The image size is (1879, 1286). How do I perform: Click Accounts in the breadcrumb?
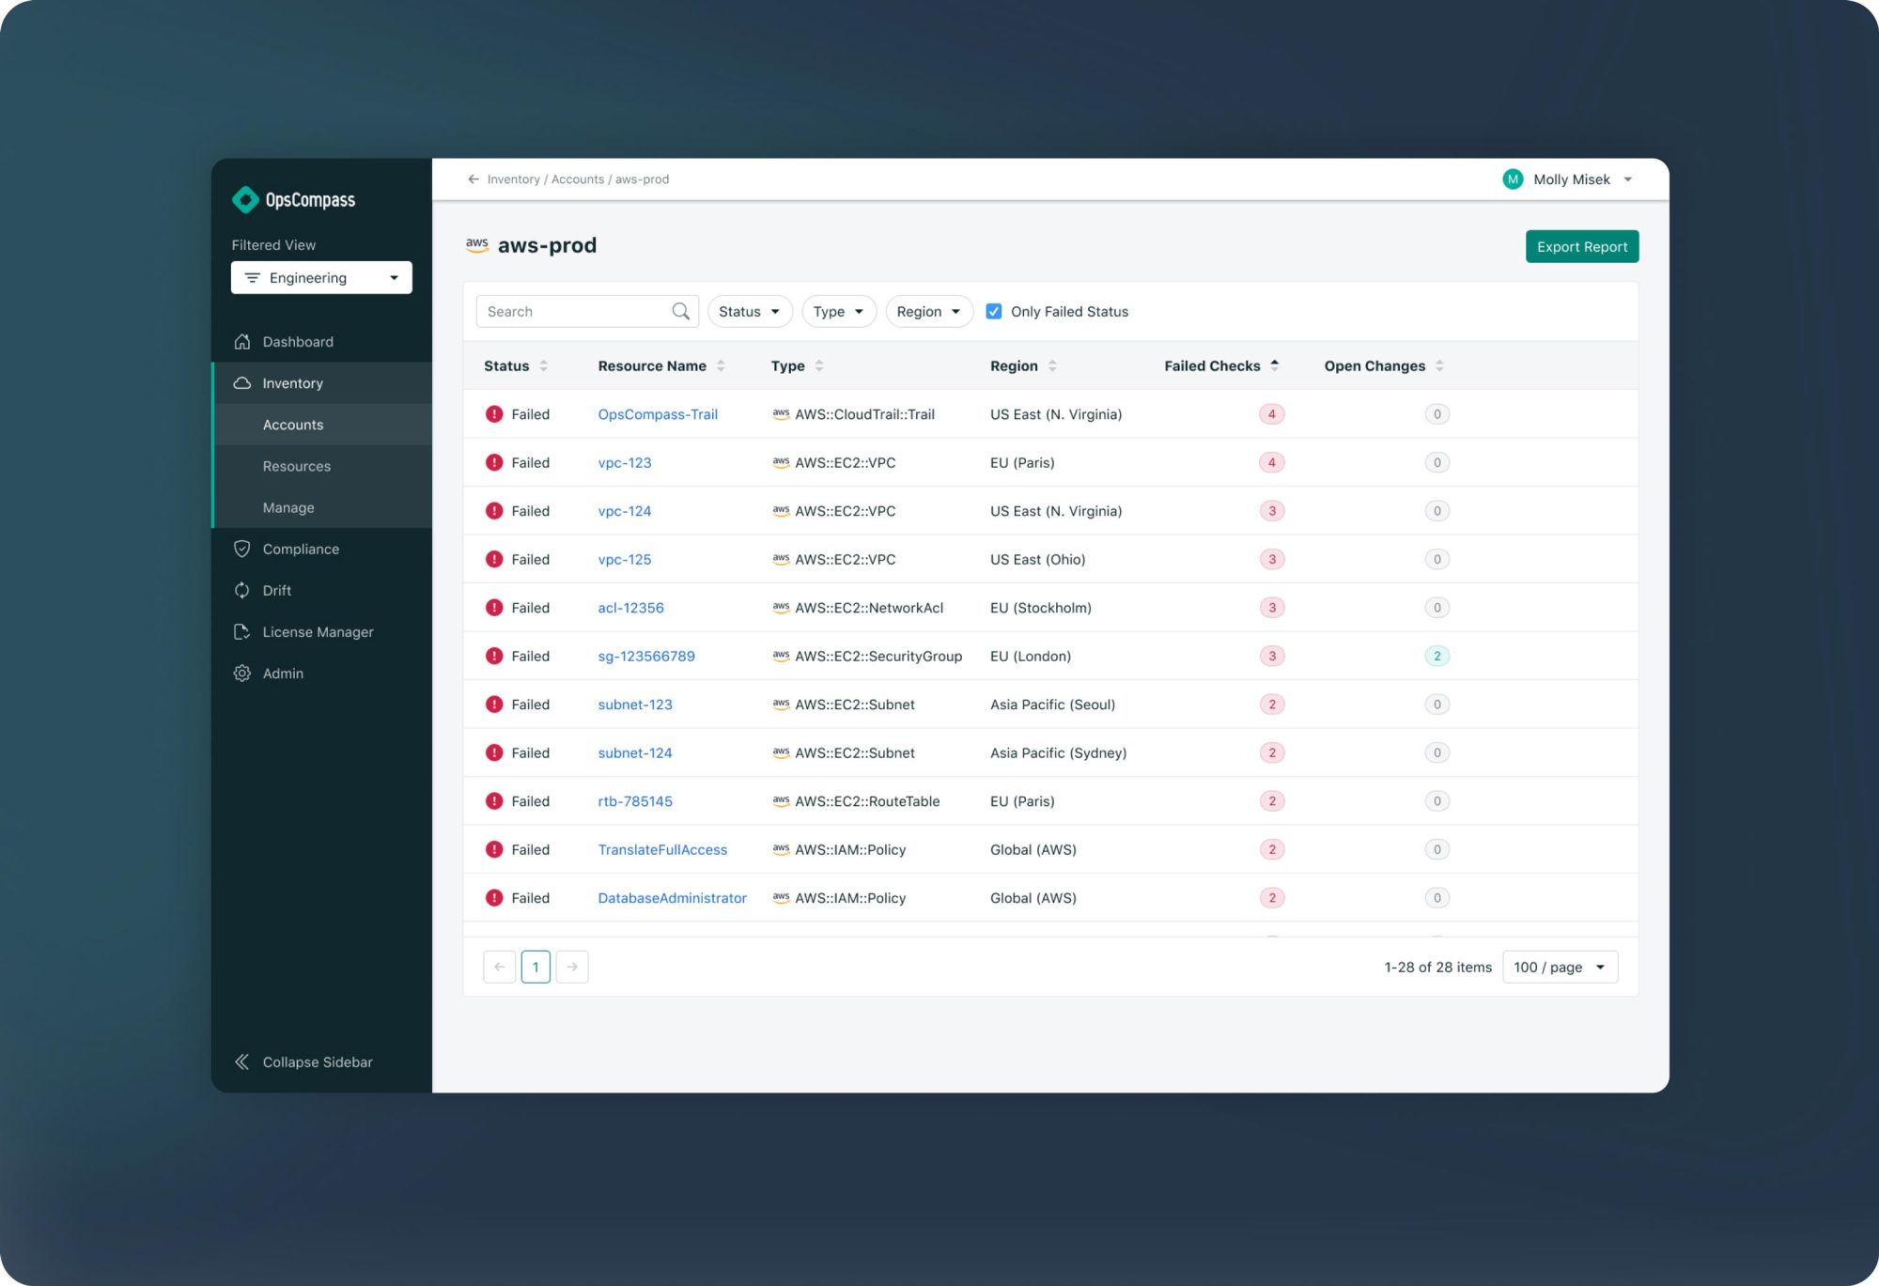(x=578, y=178)
